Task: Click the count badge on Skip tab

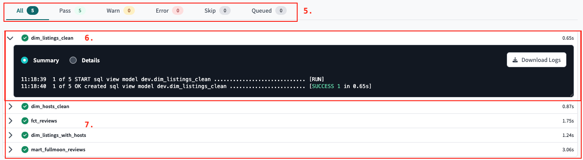Action: click(225, 10)
